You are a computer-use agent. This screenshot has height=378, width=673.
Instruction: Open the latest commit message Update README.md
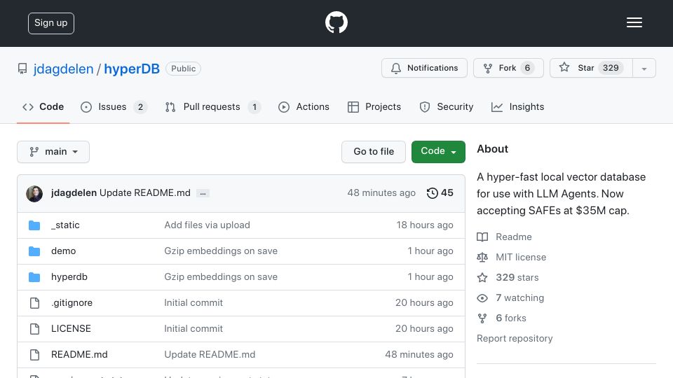click(x=145, y=193)
